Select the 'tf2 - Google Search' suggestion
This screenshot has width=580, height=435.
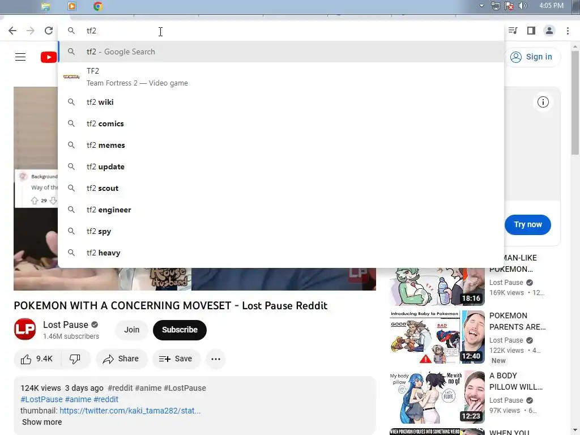tap(281, 52)
